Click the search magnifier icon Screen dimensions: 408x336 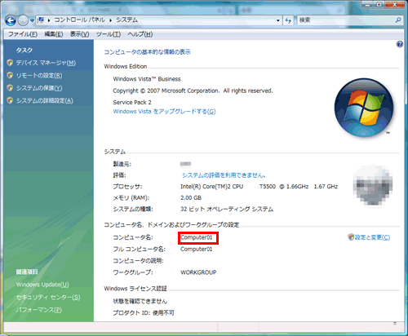pos(398,20)
